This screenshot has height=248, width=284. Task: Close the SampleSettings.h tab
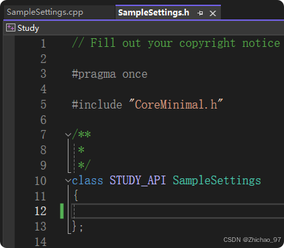(213, 13)
